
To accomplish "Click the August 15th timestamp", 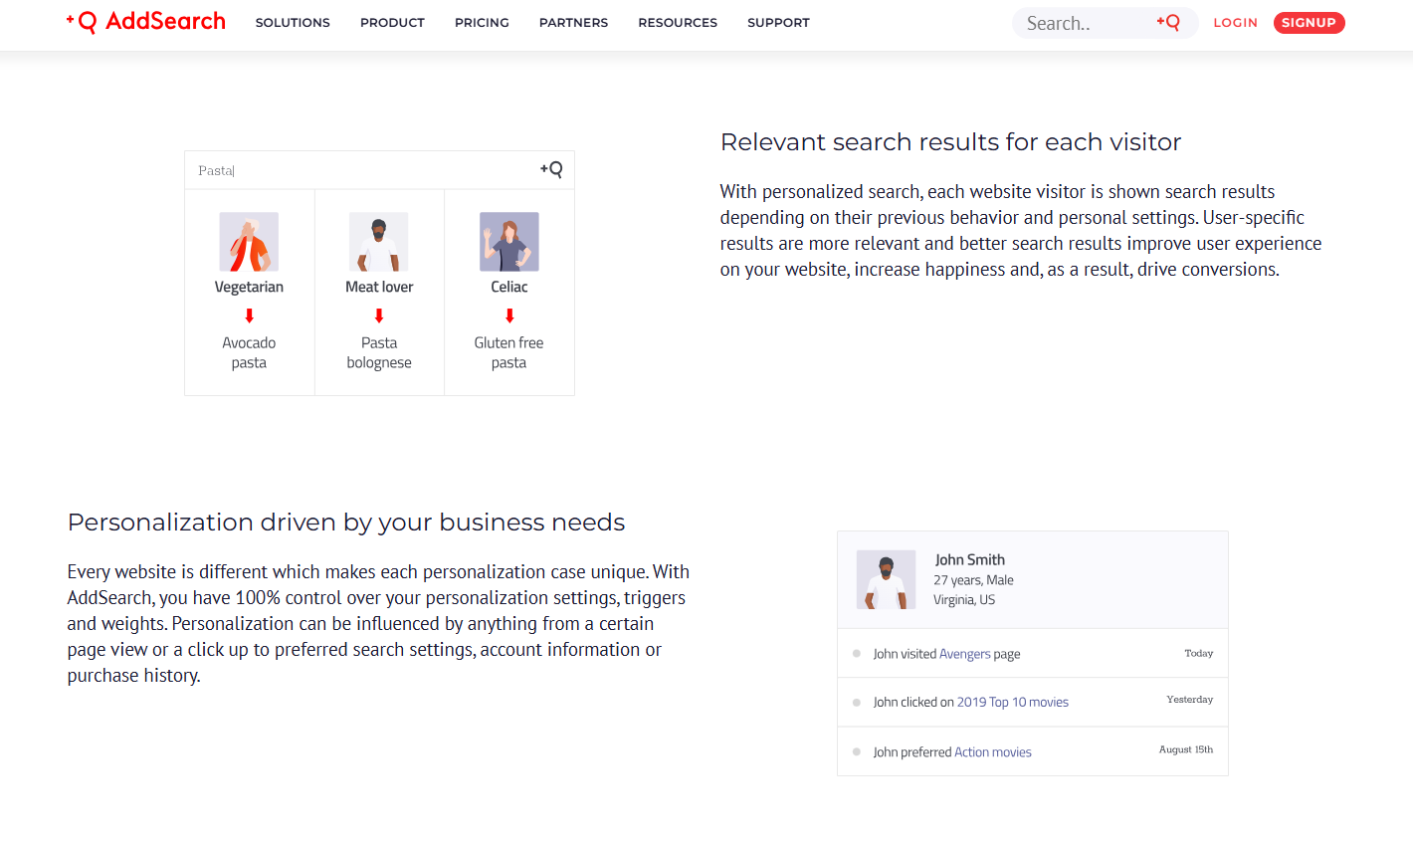I will (1186, 749).
